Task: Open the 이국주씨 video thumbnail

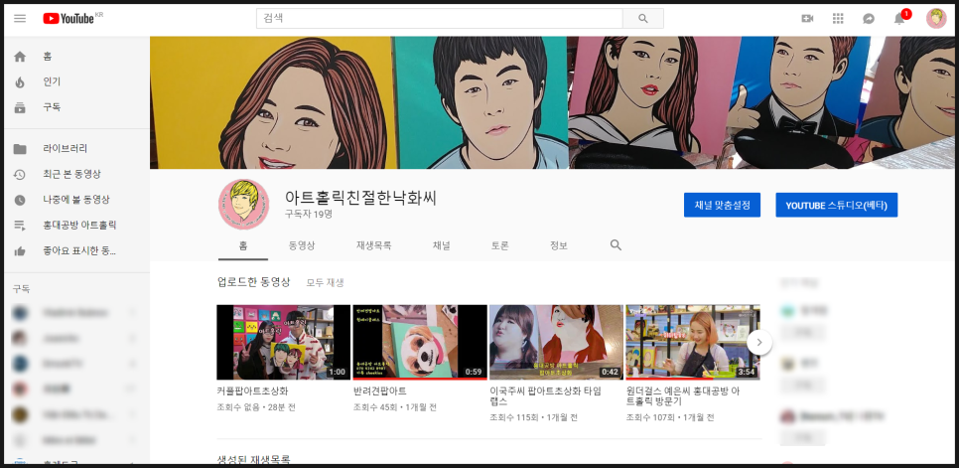Action: [x=556, y=343]
